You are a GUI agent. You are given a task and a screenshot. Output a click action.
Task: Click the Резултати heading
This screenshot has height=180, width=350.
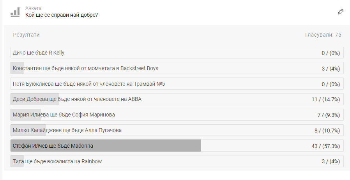click(x=27, y=35)
